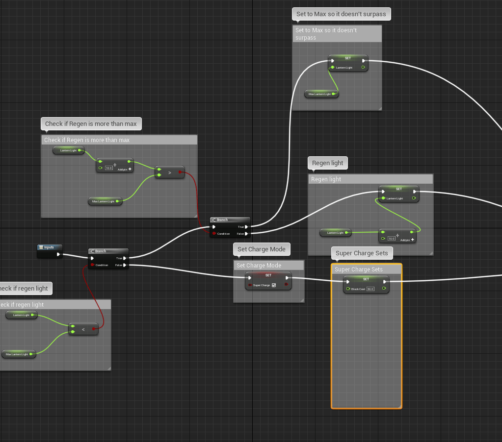502x442 pixels.
Task: Select the less-than comparison node
Action: (83, 330)
